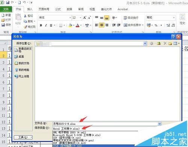This screenshot has height=147, width=188.
Task: Open the Insert ribbon tab
Action: click(x=30, y=9)
